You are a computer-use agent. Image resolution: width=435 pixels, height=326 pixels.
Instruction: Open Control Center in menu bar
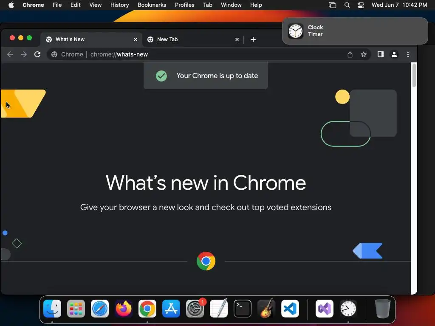361,5
